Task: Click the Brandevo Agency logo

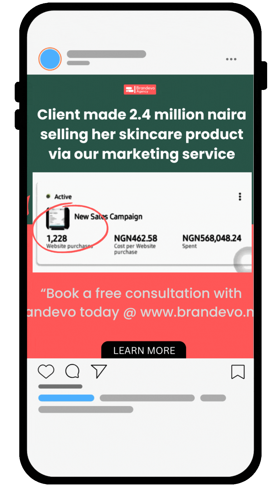Action: coord(140,89)
